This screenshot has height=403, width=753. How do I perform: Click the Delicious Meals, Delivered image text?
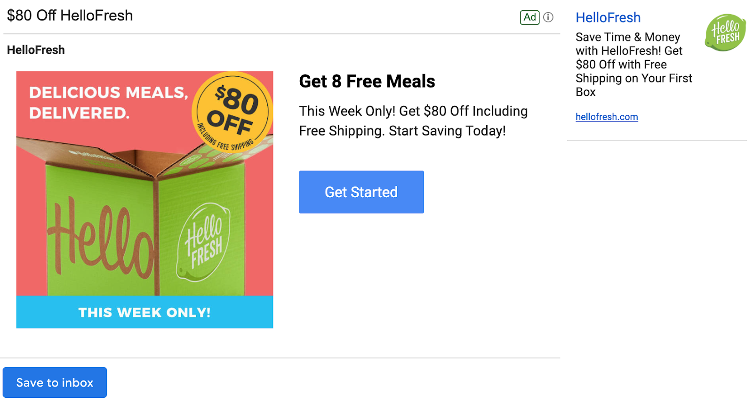[x=108, y=103]
